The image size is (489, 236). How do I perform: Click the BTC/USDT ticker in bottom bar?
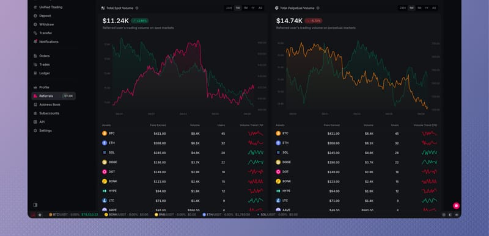[x=73, y=215]
